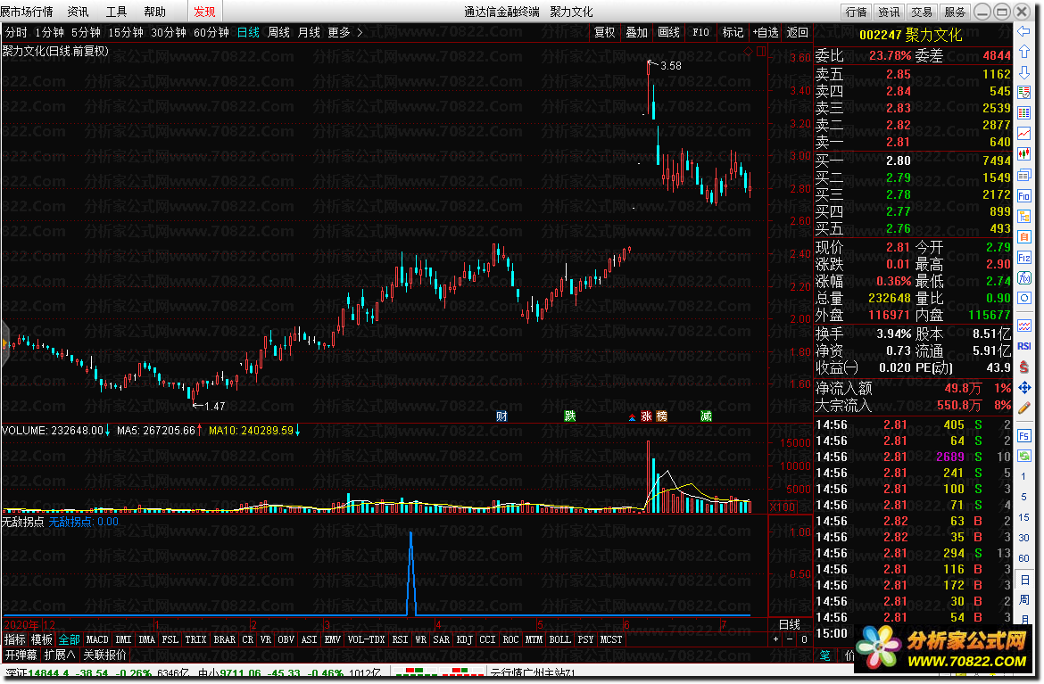Expand the 扩展∧ panel
The height and width of the screenshot is (684, 1044).
click(x=60, y=655)
